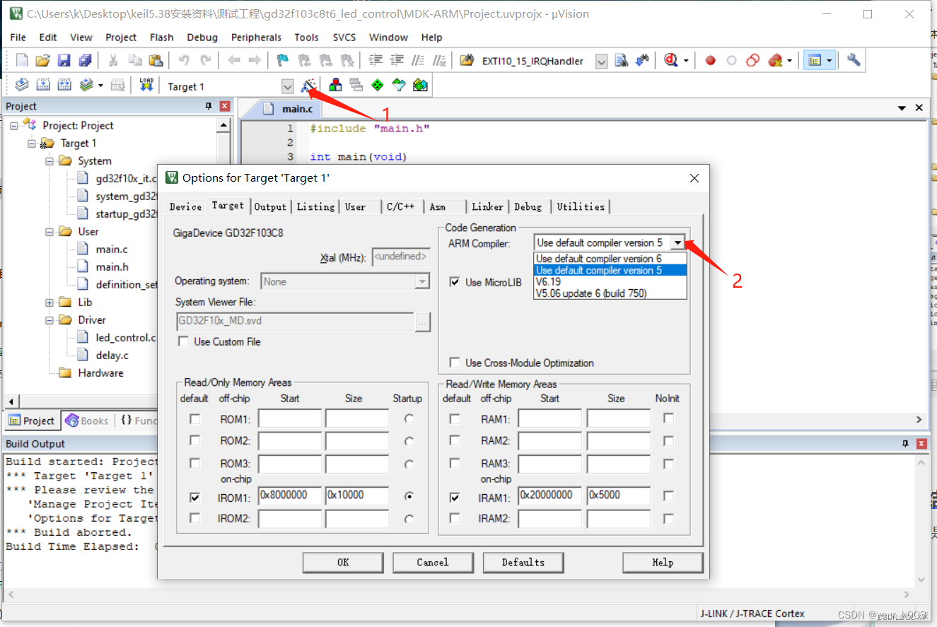The width and height of the screenshot is (937, 627).
Task: Click the Paste clipboard icon
Action: (156, 61)
